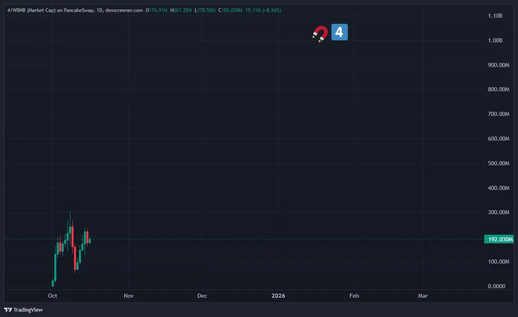The width and height of the screenshot is (518, 317).
Task: Click the Mar label on time axis
Action: pyautogui.click(x=423, y=296)
